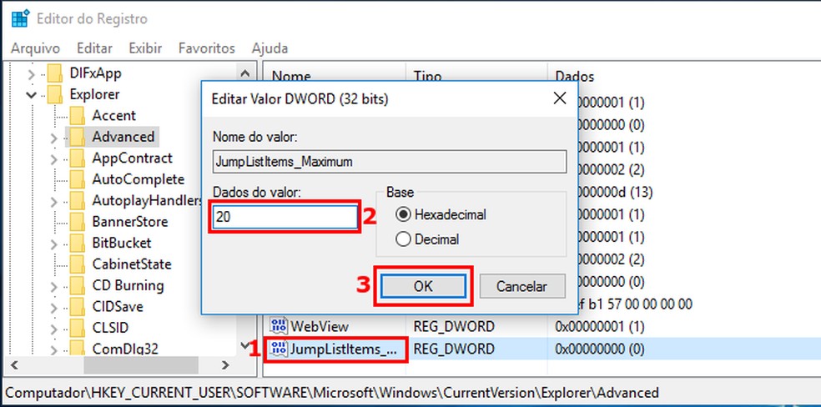Viewport: 821px width, 407px height.
Task: Click the Registry Editor app icon in title bar
Action: (x=20, y=18)
